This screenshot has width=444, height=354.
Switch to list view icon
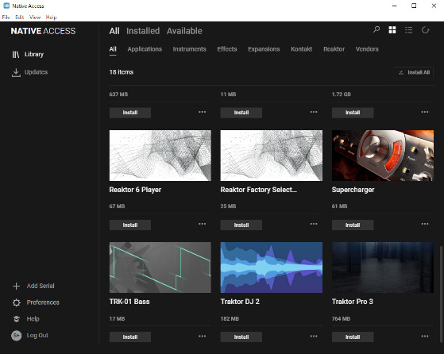408,29
